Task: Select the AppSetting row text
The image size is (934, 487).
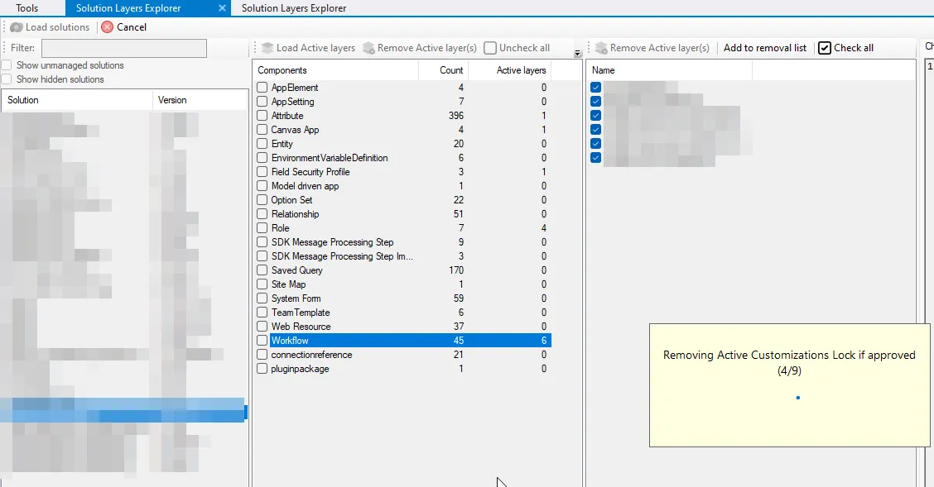Action: [x=292, y=102]
